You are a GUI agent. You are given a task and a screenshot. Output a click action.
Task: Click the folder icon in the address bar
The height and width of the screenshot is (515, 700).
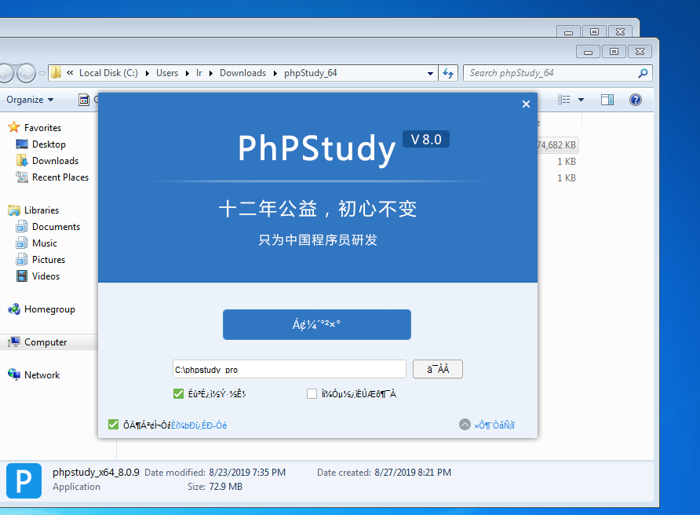pyautogui.click(x=56, y=73)
